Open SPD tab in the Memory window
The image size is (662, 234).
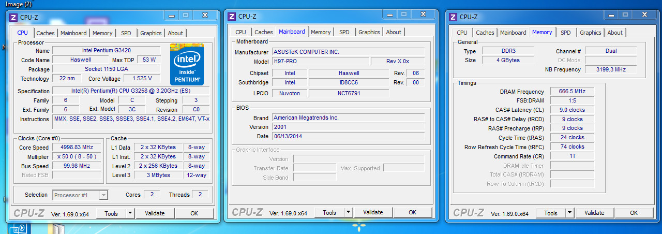coord(566,33)
